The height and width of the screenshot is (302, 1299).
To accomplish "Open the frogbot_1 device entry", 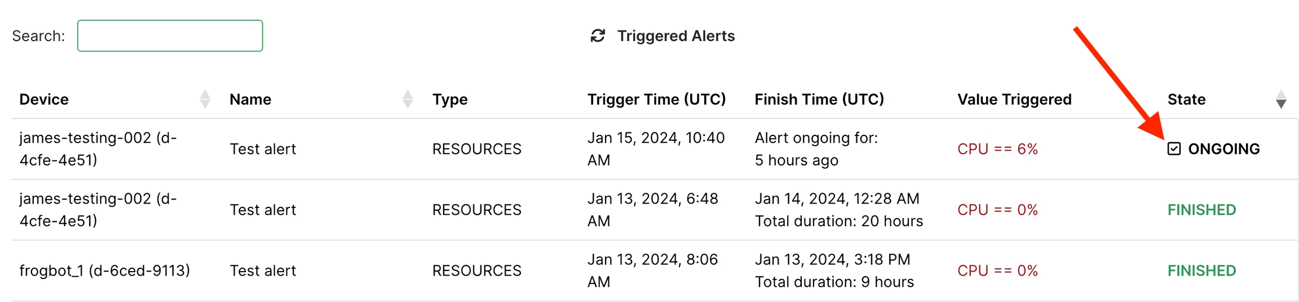I will [x=104, y=271].
